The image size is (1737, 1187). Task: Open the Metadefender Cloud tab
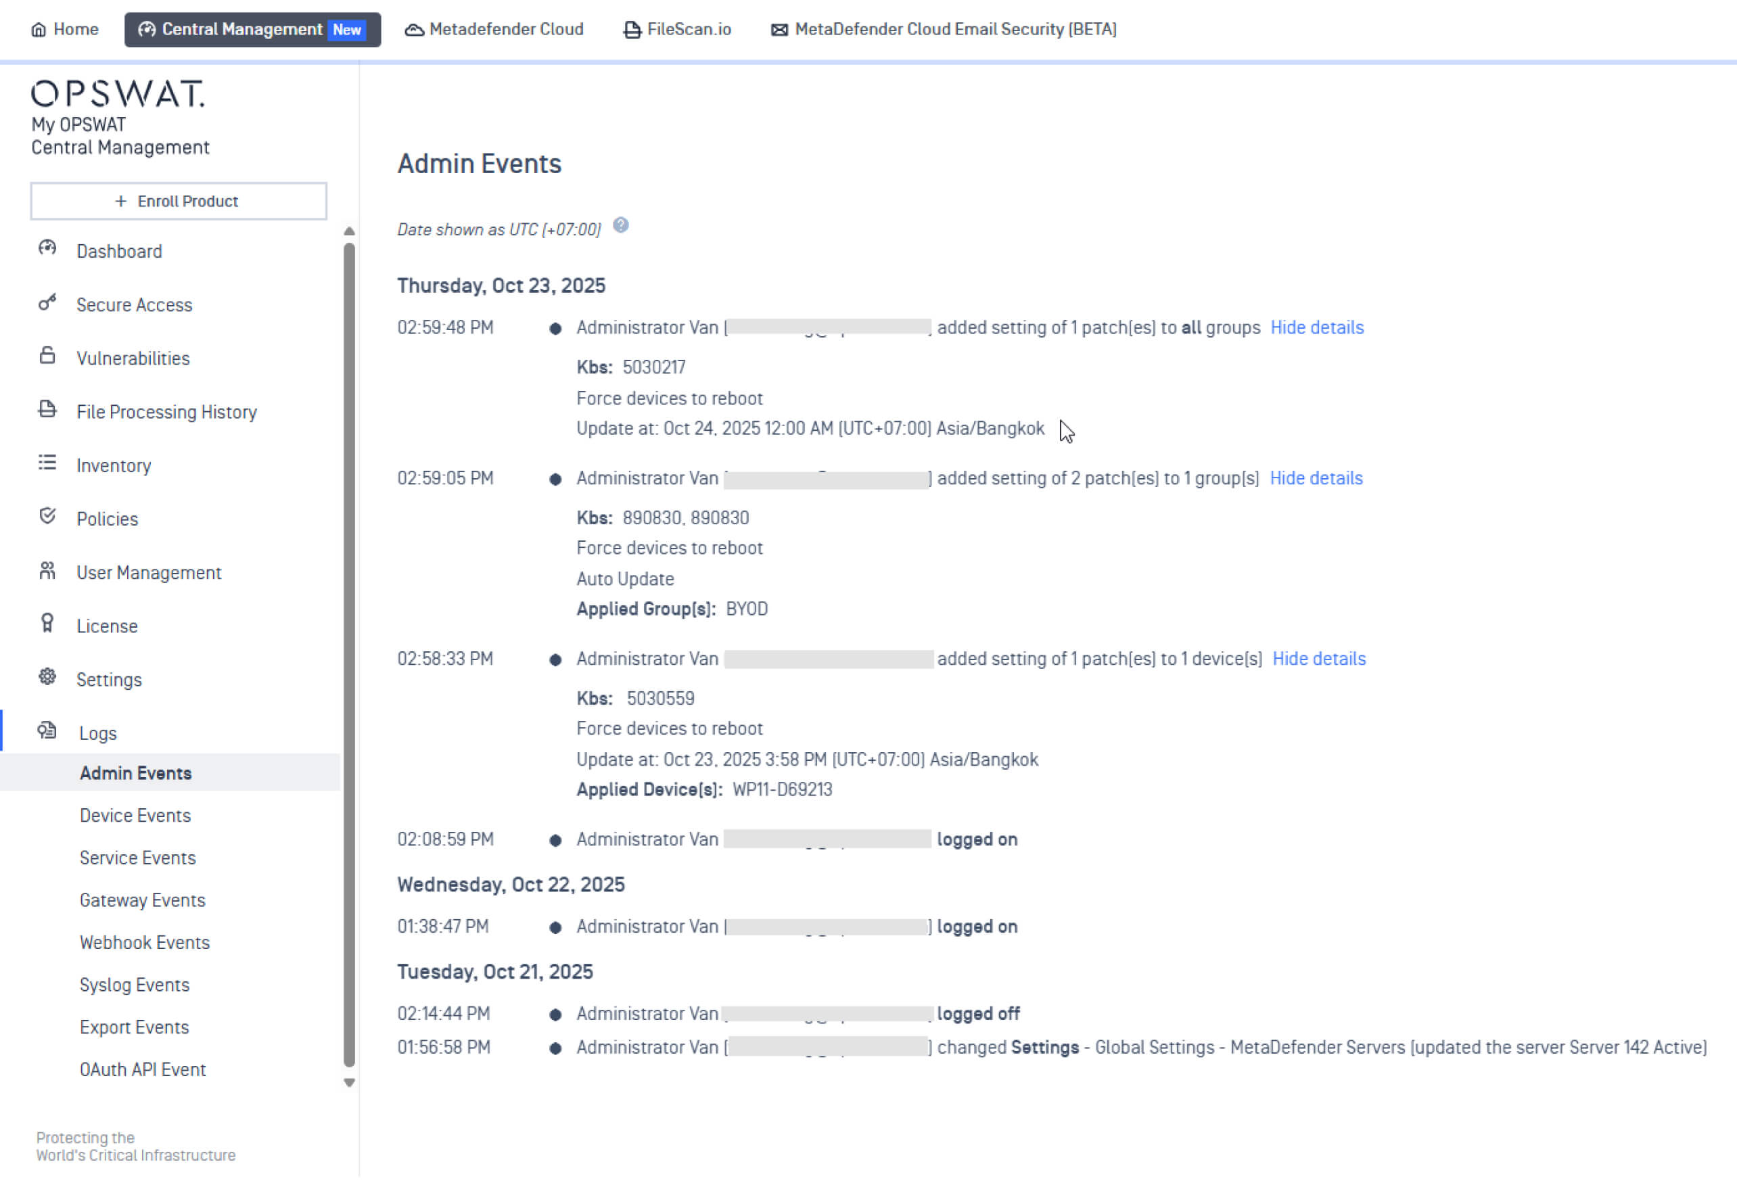[x=494, y=29]
